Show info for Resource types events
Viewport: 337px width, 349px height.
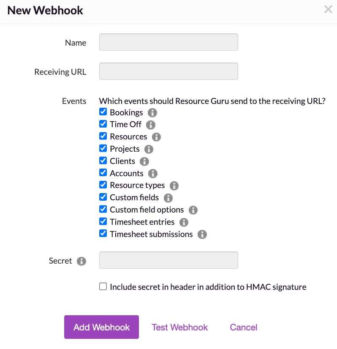pyautogui.click(x=174, y=185)
